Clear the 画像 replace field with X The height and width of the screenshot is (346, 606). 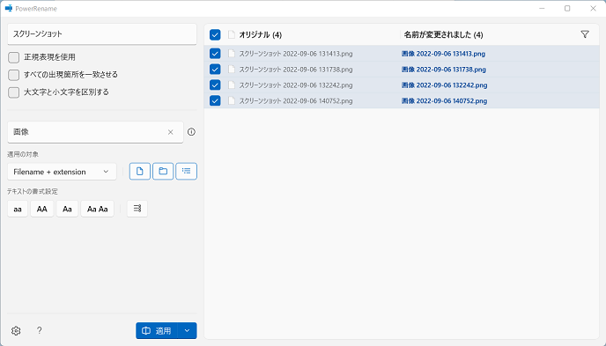point(171,132)
